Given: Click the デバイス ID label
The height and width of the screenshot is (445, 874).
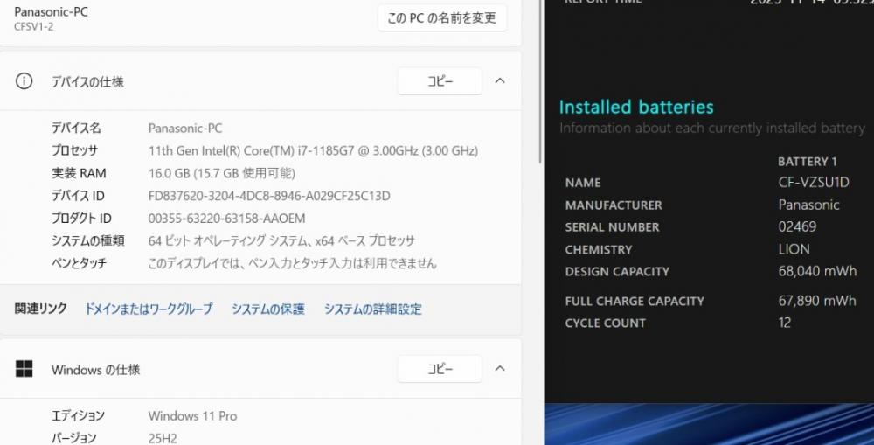Looking at the screenshot, I should 78,196.
